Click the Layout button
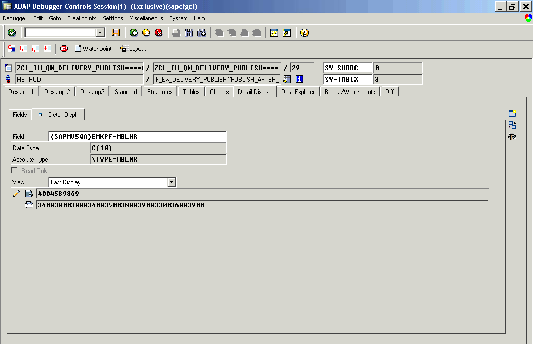This screenshot has width=533, height=344. point(133,48)
